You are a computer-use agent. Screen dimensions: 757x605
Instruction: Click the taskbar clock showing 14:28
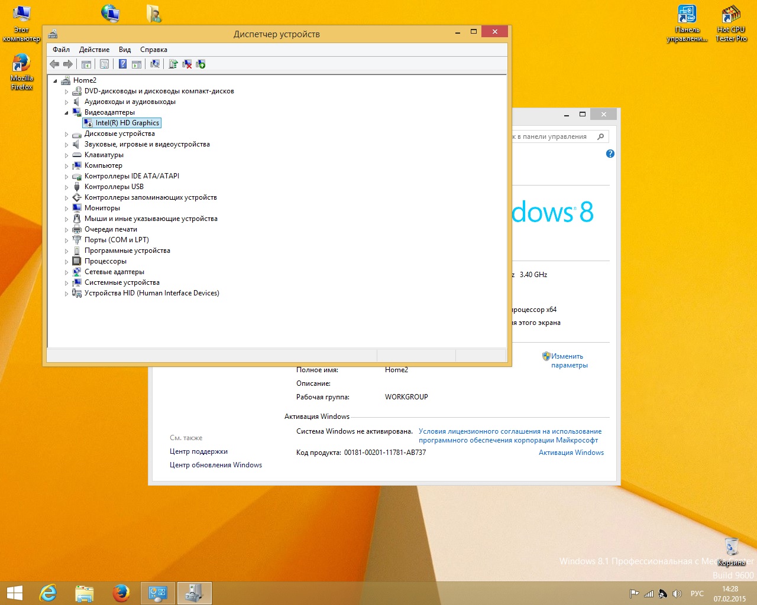(730, 594)
